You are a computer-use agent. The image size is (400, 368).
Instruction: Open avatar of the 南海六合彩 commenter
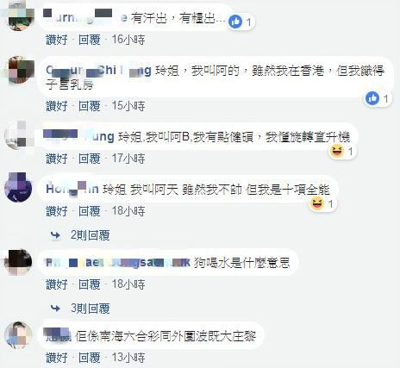tap(18, 335)
